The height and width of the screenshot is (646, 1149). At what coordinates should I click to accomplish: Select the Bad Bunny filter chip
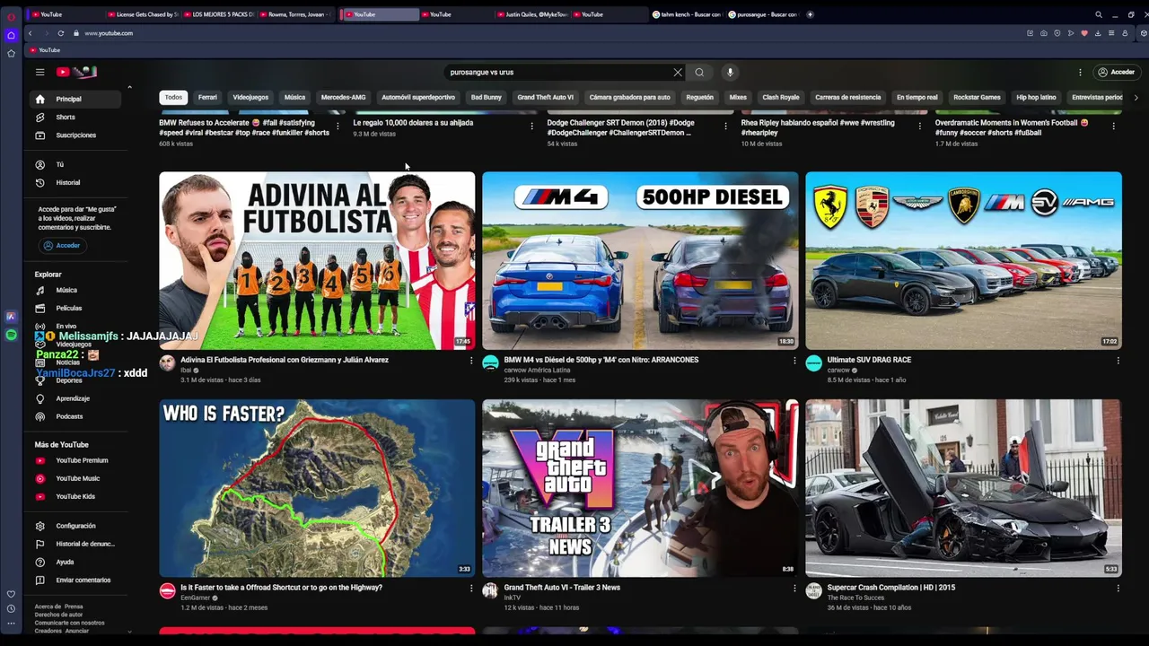pyautogui.click(x=487, y=97)
